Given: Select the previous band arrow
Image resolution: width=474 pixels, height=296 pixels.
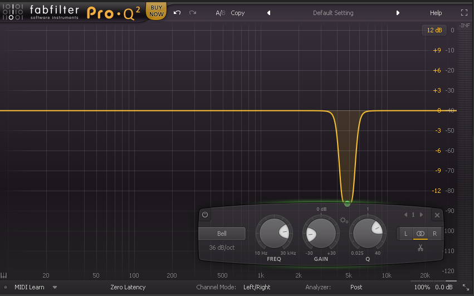Looking at the screenshot, I should point(405,215).
